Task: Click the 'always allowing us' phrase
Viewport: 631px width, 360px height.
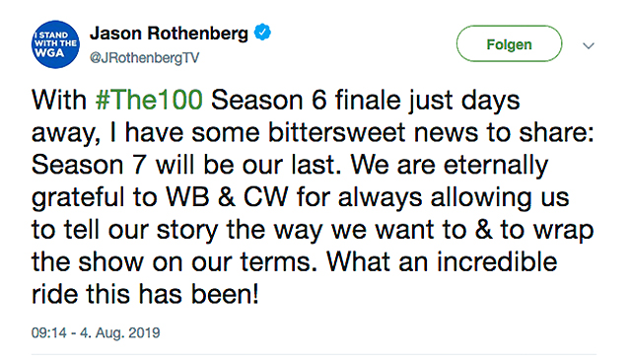Action: 454,198
